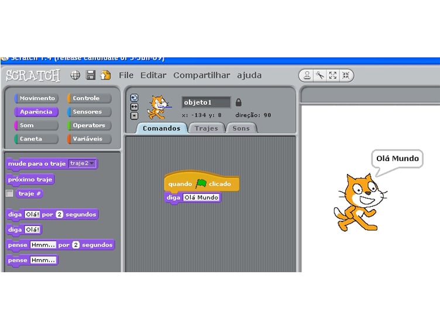Screen dimensions: 440x329
Task: Select the Controle block category
Action: coord(90,98)
